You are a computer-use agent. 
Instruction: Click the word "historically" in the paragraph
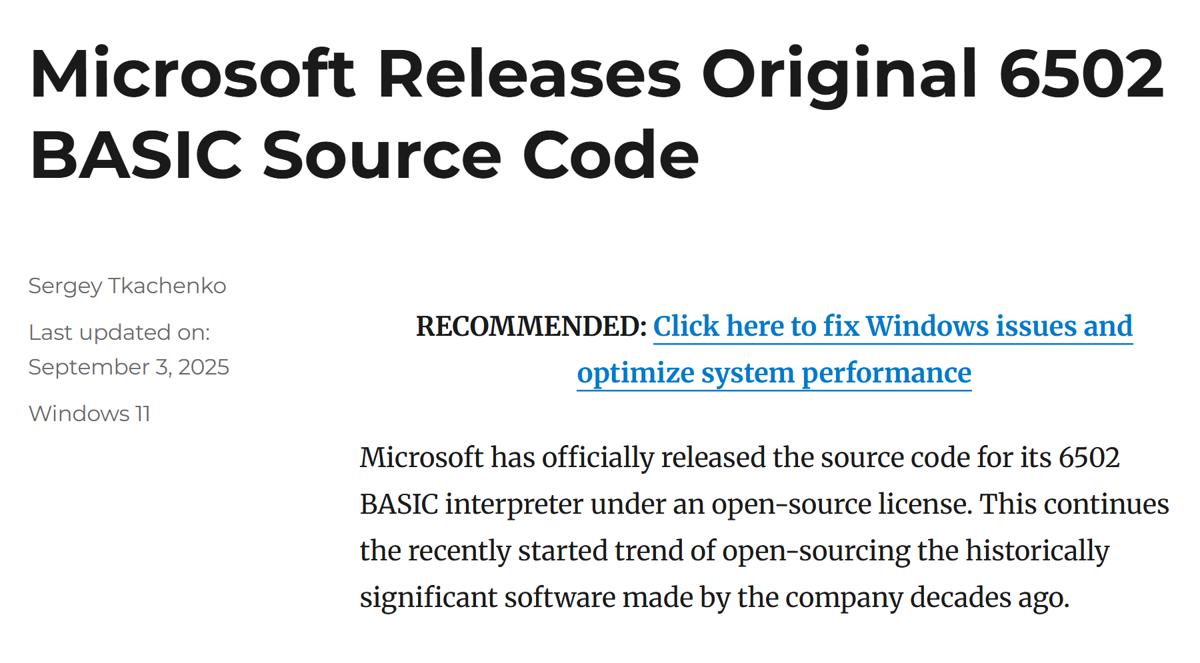tap(1037, 551)
